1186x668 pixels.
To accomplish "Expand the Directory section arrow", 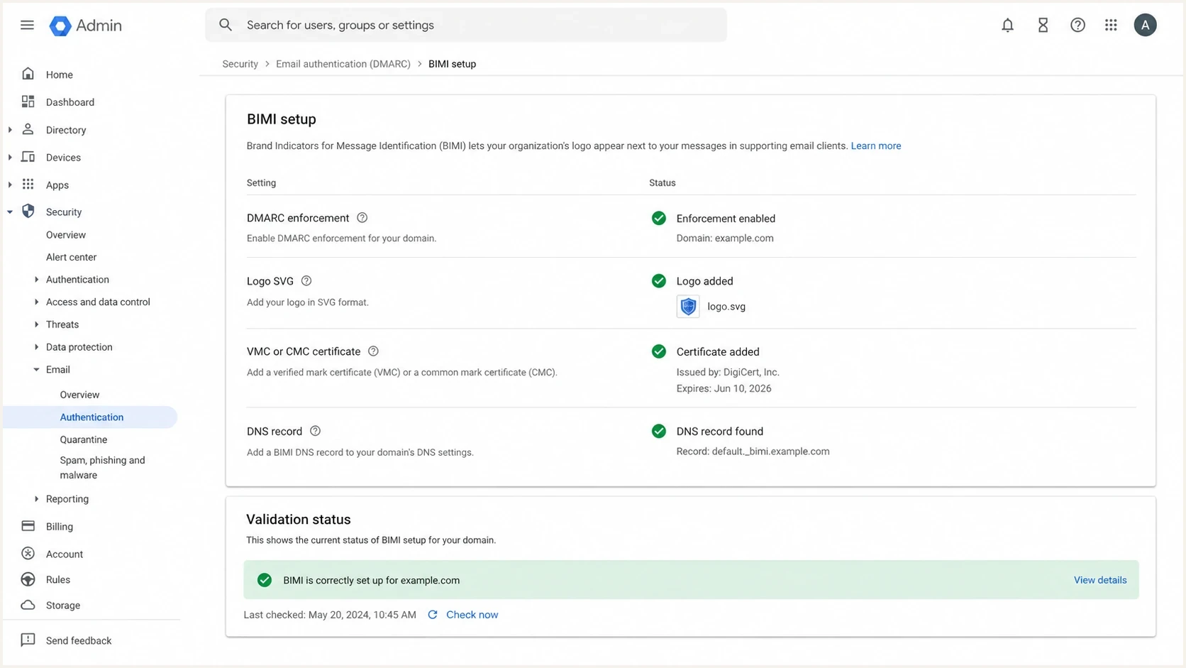I will click(x=10, y=130).
